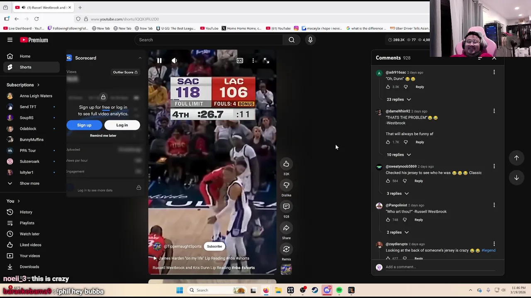The width and height of the screenshot is (531, 298).
Task: Expand 2 replies under @Pangolinist comment
Action: [397, 232]
